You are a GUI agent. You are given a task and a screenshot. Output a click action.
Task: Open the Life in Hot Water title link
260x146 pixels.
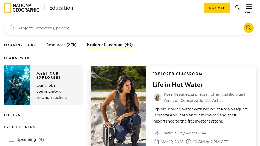pyautogui.click(x=178, y=85)
